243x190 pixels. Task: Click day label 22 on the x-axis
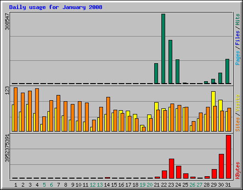(164, 185)
